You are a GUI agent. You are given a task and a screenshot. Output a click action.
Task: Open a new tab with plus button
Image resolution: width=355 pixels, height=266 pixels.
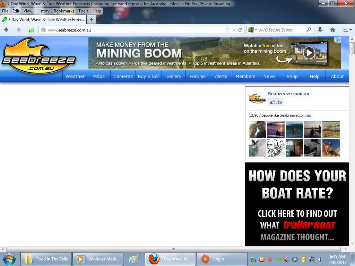(x=92, y=20)
